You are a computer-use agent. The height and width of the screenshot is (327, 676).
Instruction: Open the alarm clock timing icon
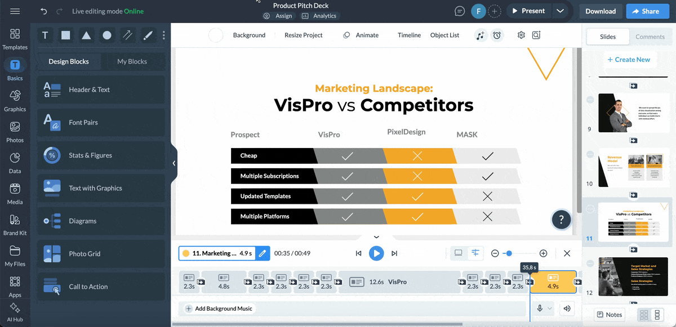pyautogui.click(x=497, y=35)
